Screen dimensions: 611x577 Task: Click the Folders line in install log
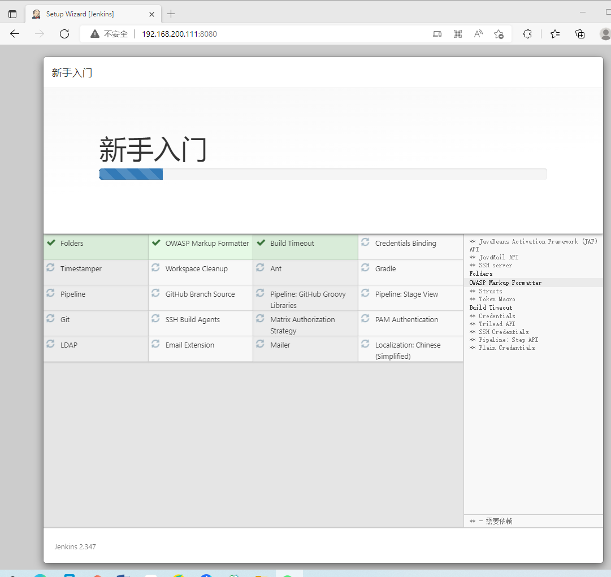(481, 274)
